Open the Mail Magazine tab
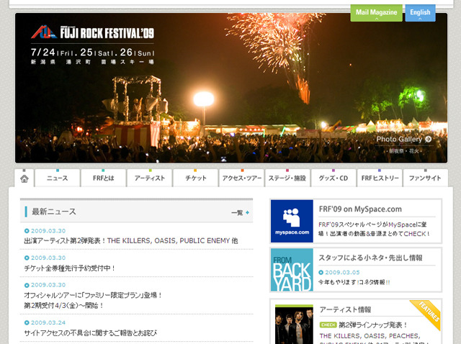The image size is (461, 344). tap(376, 13)
